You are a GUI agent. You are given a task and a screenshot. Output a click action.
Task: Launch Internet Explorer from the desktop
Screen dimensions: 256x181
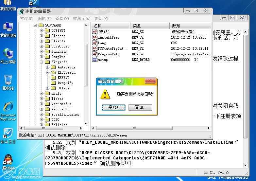[8, 111]
